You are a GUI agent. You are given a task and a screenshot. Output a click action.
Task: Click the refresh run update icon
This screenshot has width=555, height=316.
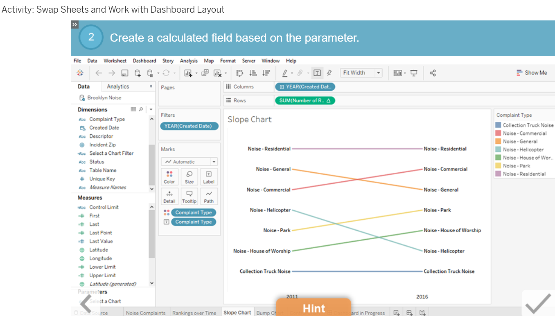point(166,73)
